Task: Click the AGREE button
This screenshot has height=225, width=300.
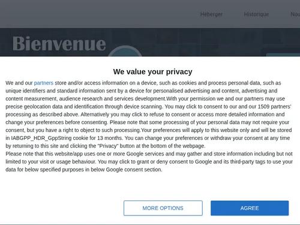Action: (250, 208)
